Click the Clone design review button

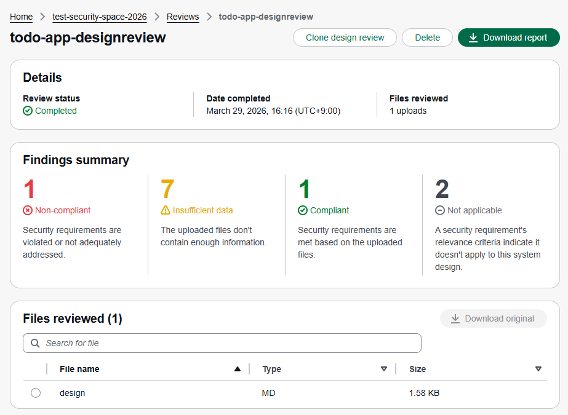pyautogui.click(x=345, y=38)
